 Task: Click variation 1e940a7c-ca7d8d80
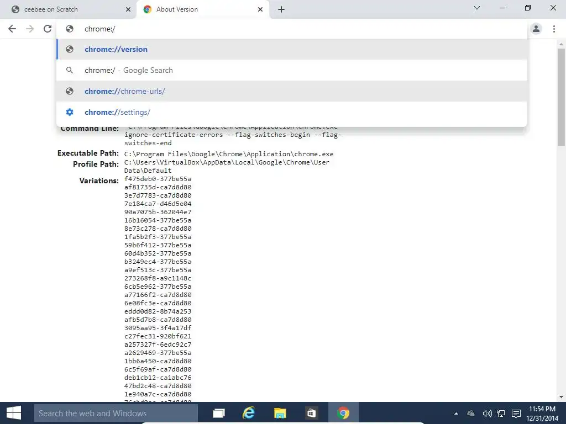pos(158,394)
